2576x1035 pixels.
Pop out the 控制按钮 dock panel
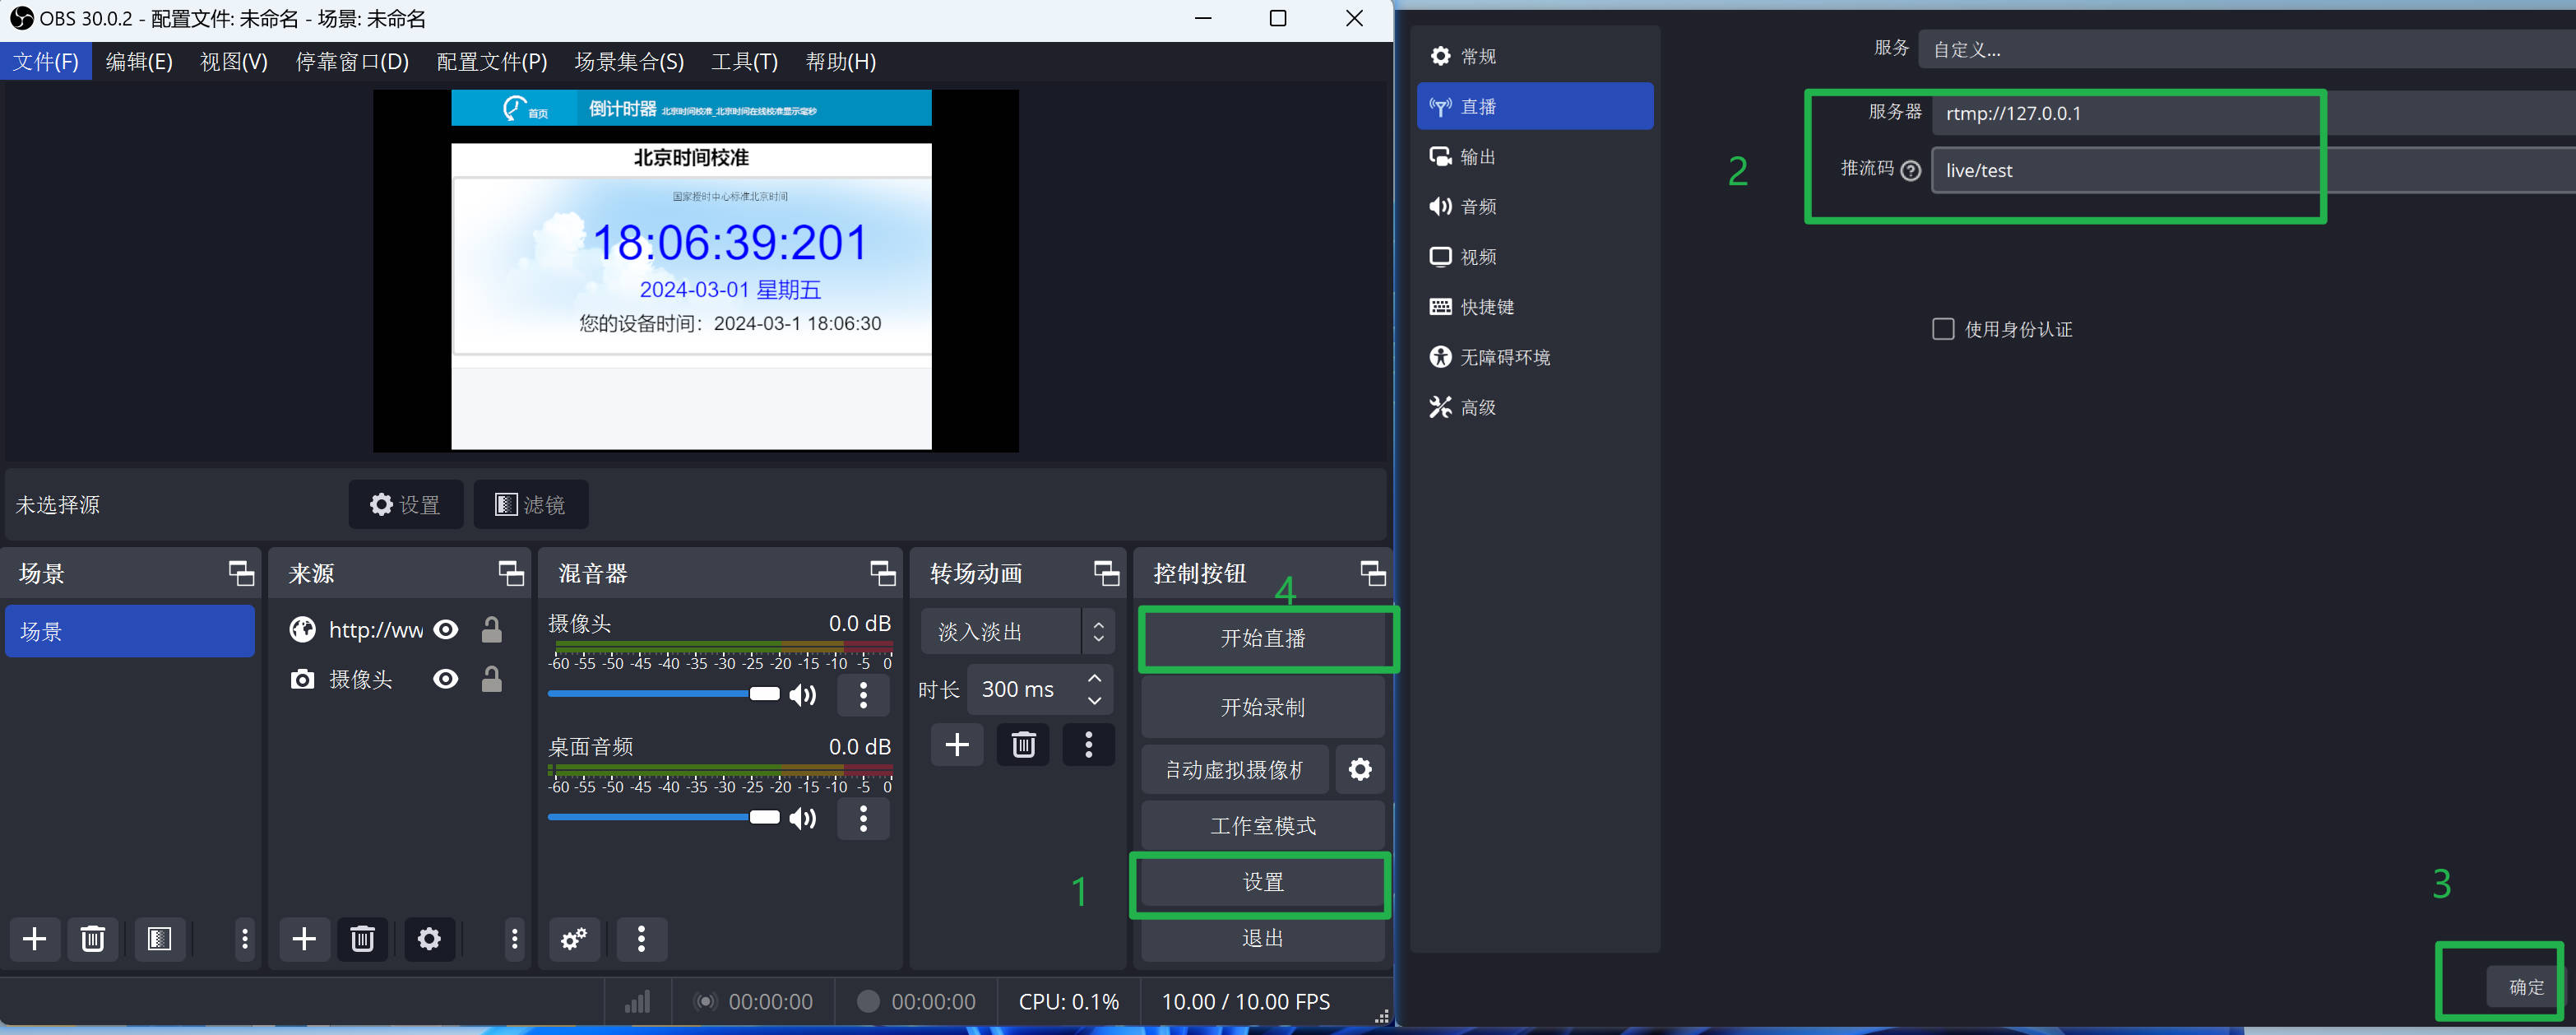(1373, 573)
